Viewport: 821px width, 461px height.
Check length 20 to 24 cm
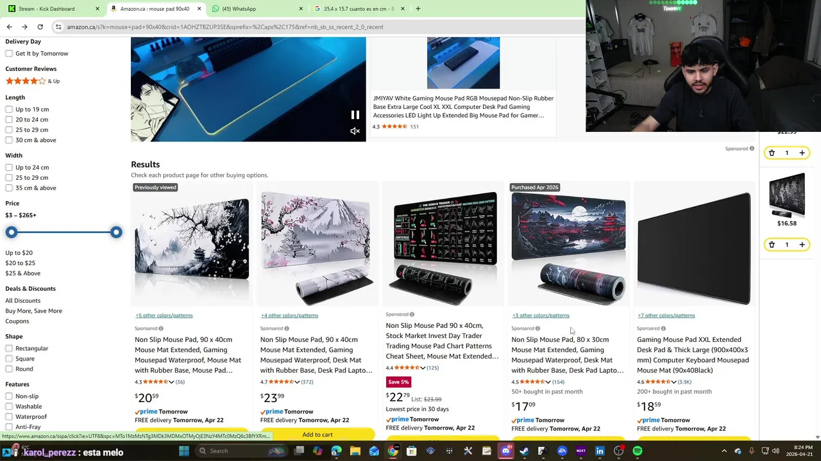pyautogui.click(x=9, y=120)
